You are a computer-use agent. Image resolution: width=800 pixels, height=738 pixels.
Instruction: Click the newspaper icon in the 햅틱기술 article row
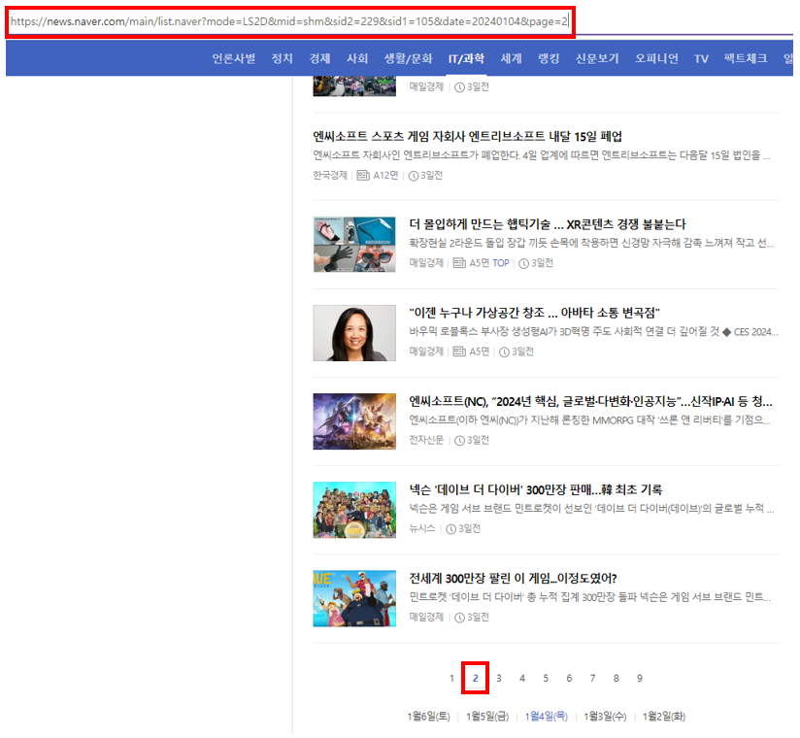click(459, 263)
